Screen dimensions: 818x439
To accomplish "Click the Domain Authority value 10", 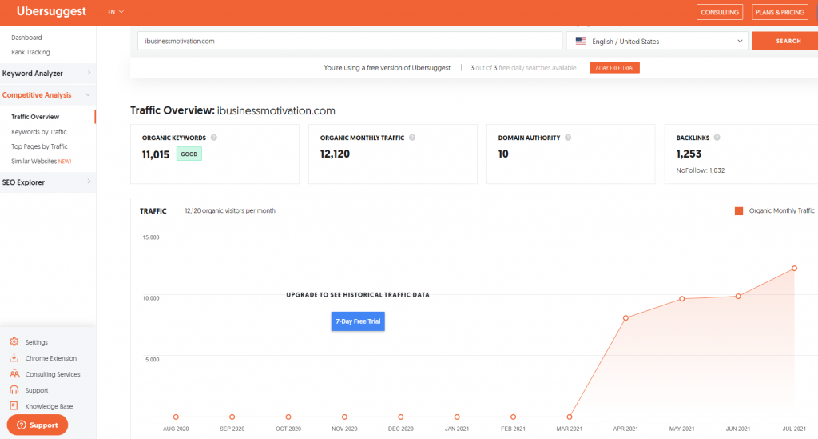I will coord(503,154).
